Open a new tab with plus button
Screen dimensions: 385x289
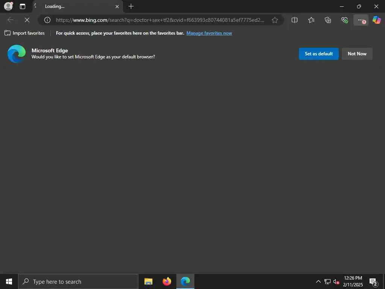131,6
